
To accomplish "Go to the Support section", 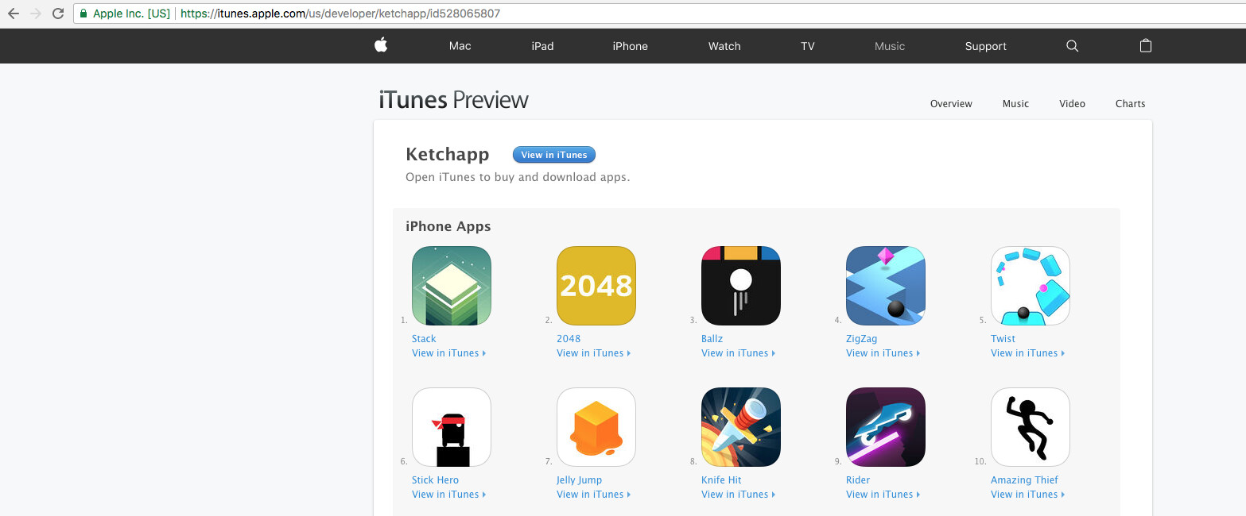I will (x=986, y=46).
